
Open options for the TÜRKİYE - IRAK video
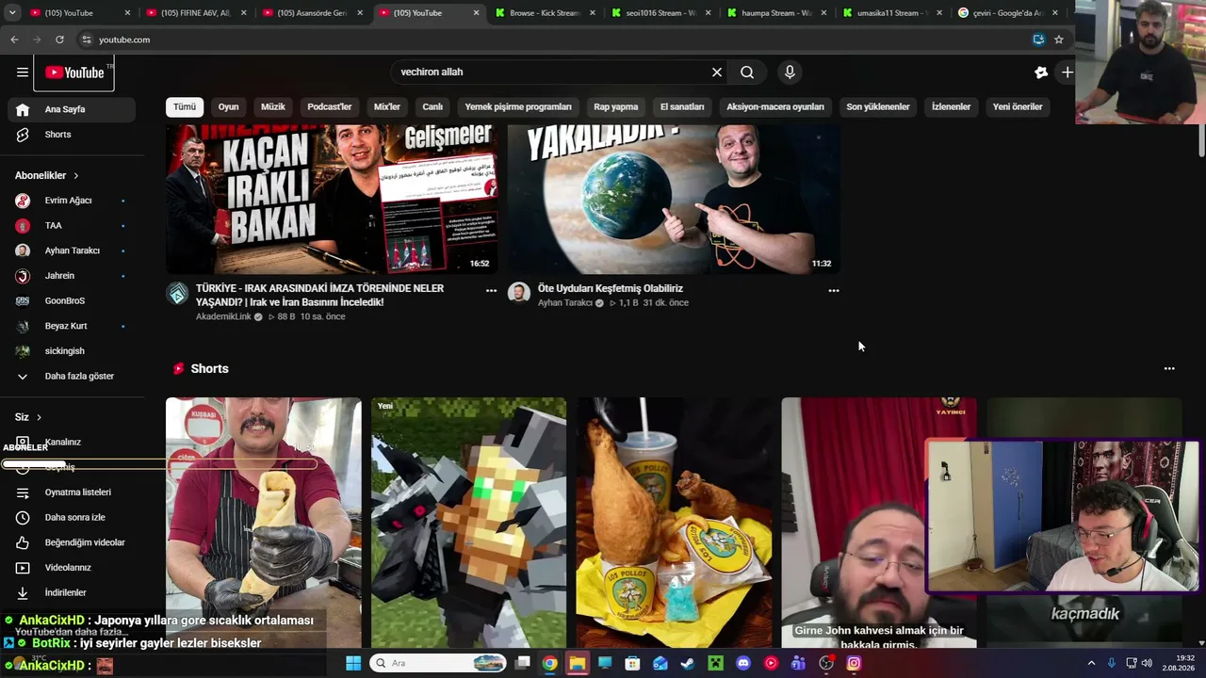(491, 291)
